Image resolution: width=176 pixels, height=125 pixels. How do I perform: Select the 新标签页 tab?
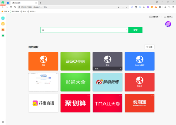24,3
